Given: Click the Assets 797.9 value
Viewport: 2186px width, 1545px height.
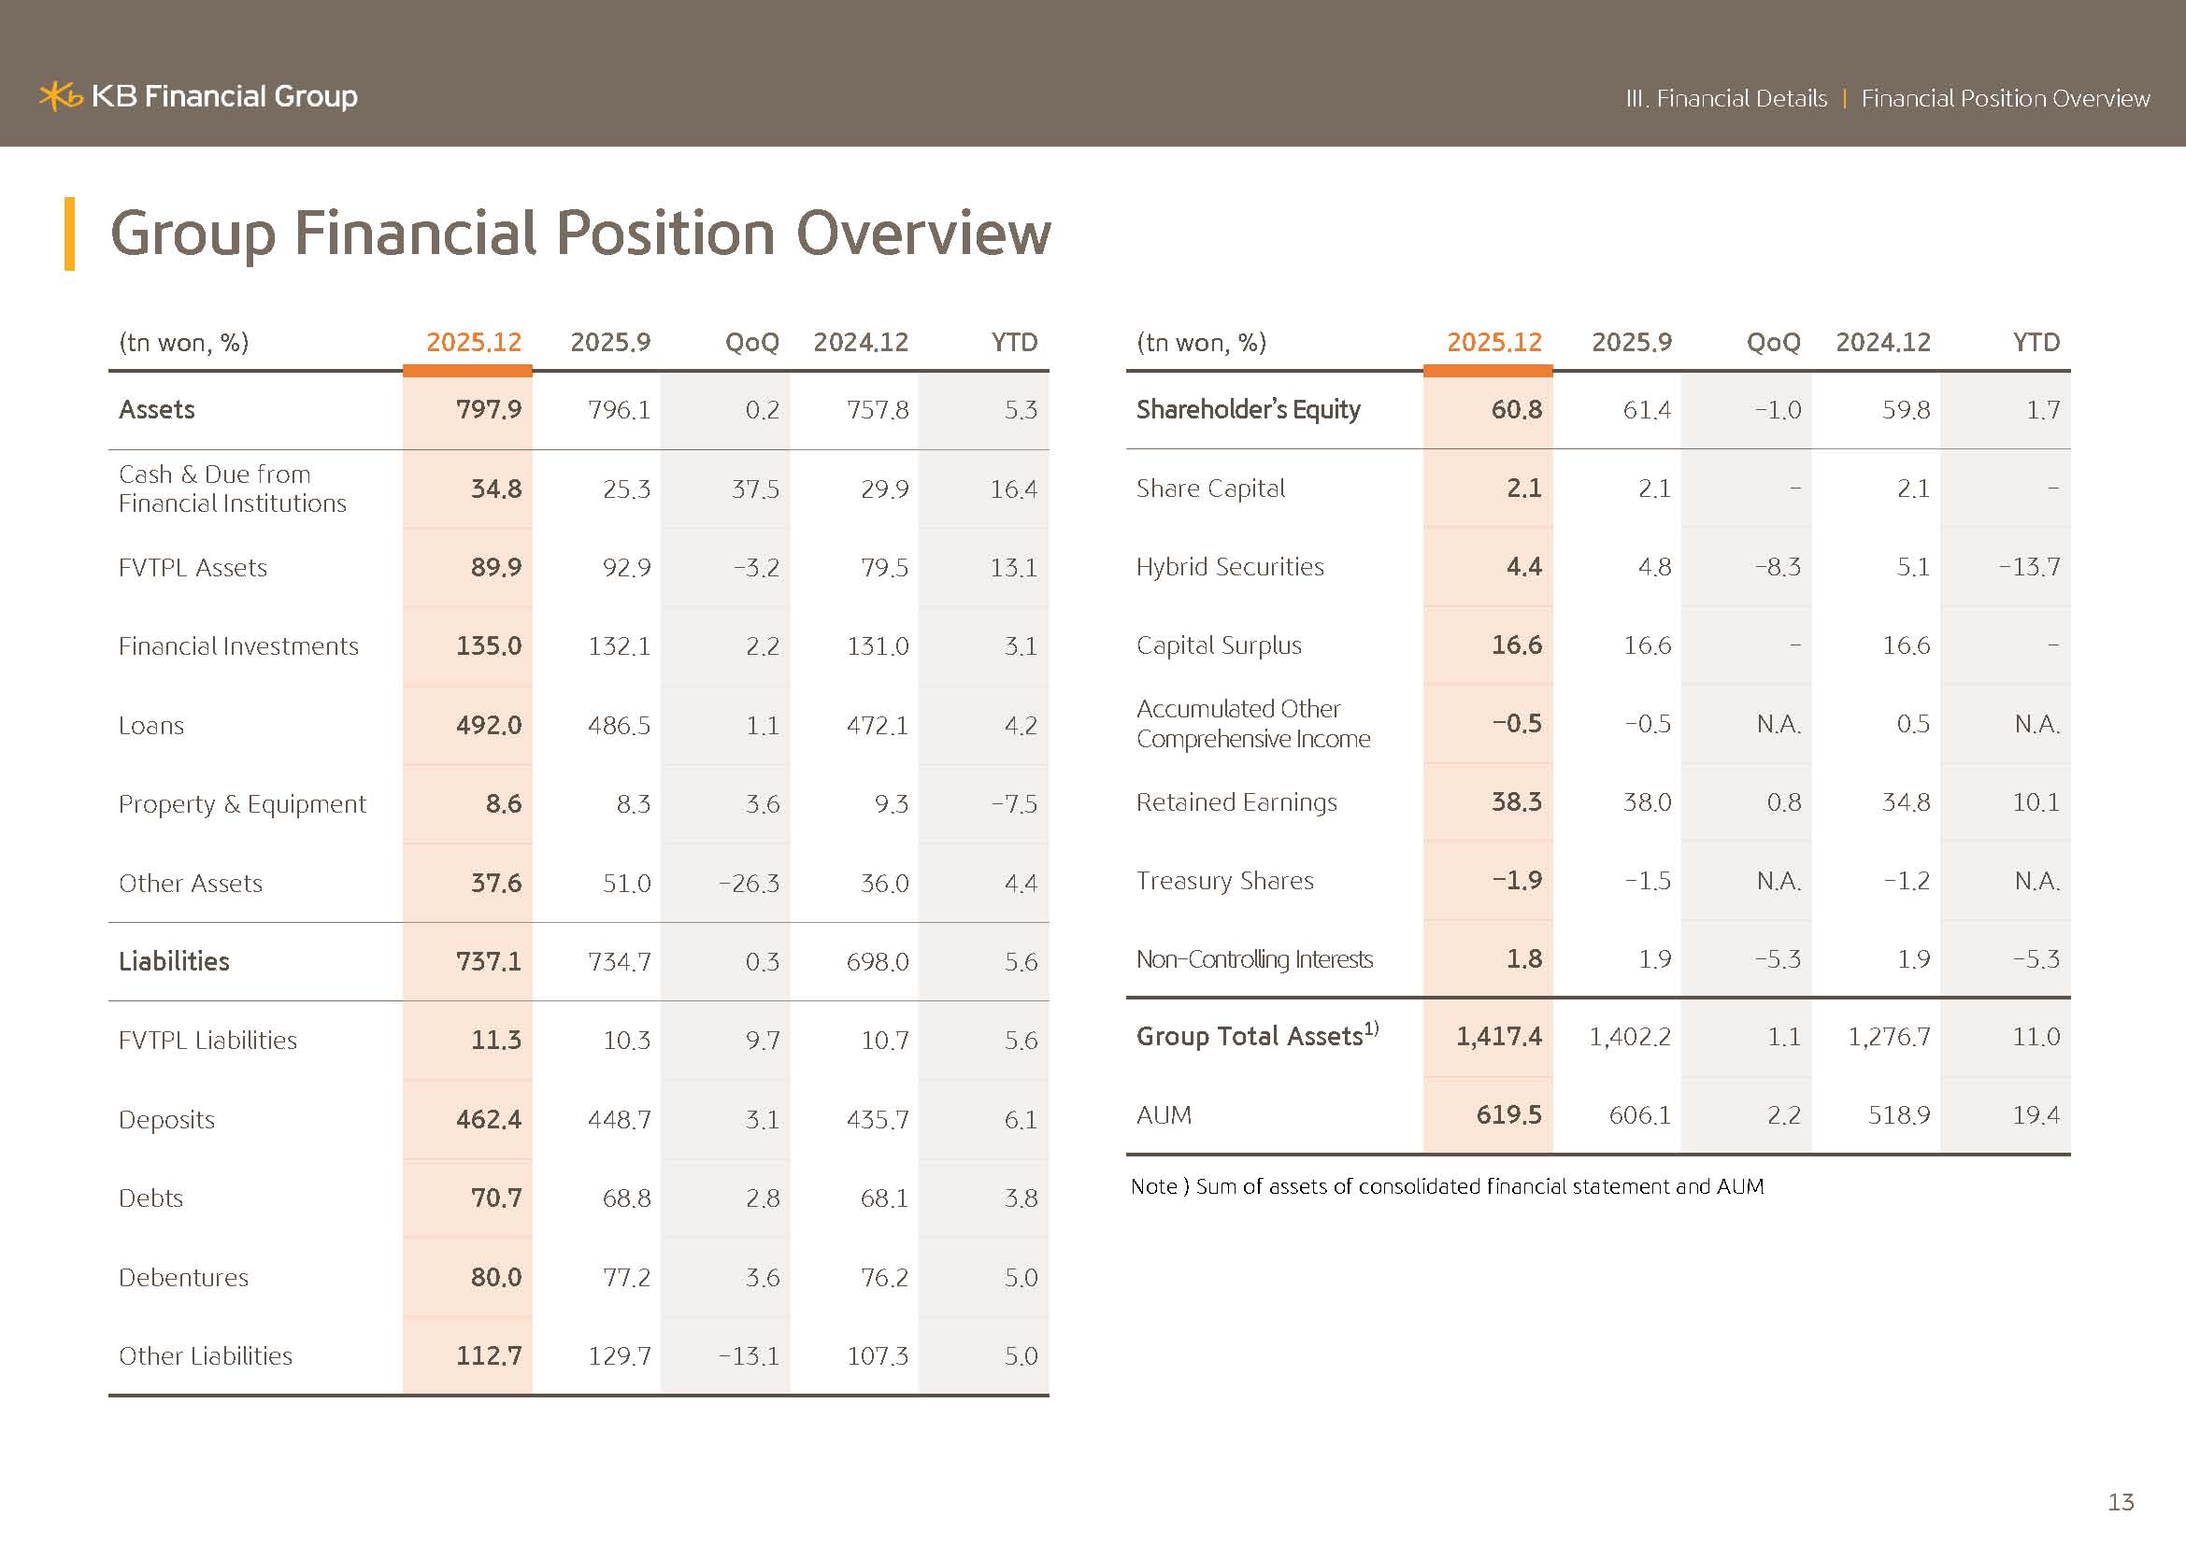Looking at the screenshot, I should click(x=489, y=410).
